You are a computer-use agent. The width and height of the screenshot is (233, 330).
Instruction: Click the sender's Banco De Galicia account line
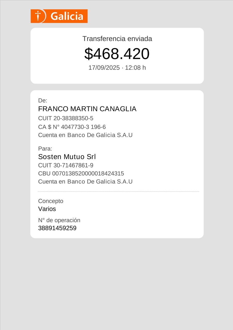[x=85, y=135]
